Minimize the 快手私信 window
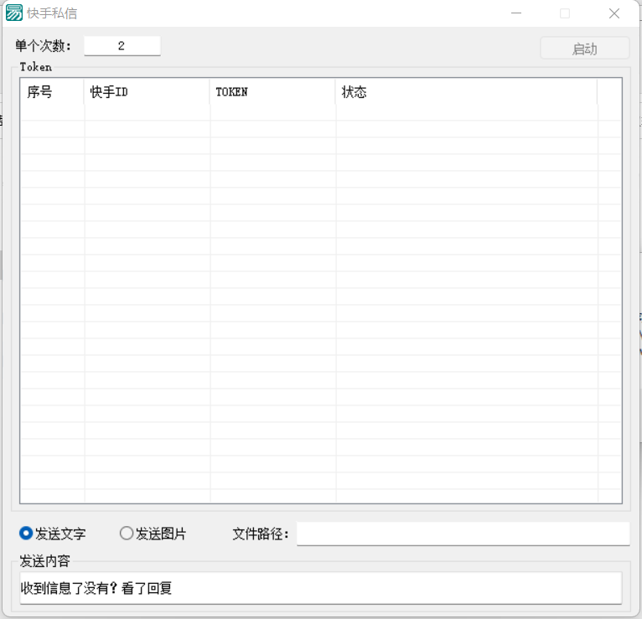 (x=516, y=13)
